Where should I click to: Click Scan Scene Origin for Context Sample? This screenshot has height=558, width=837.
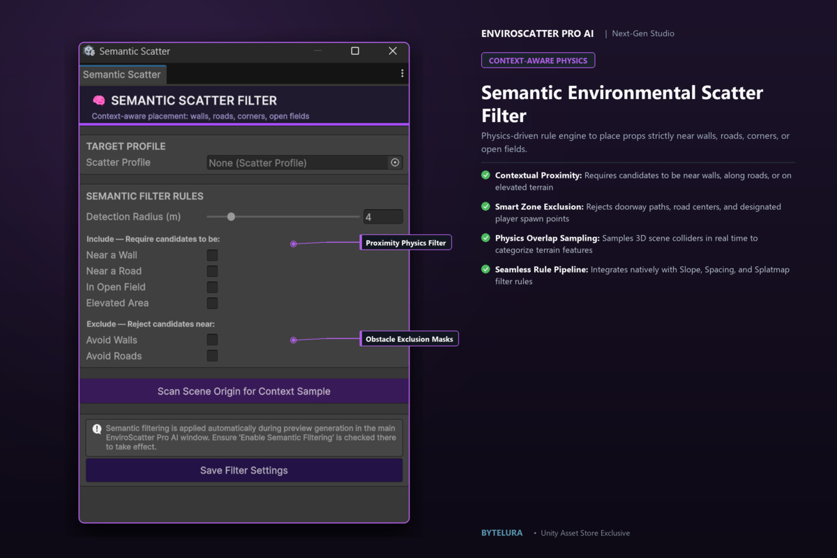(x=244, y=391)
